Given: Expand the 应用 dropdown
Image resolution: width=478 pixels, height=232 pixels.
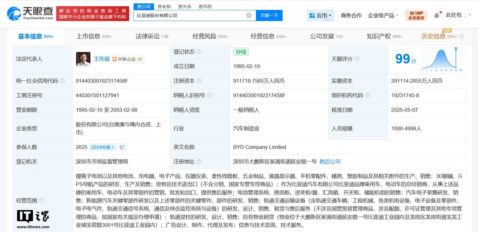Looking at the screenshot, I should (329, 15).
